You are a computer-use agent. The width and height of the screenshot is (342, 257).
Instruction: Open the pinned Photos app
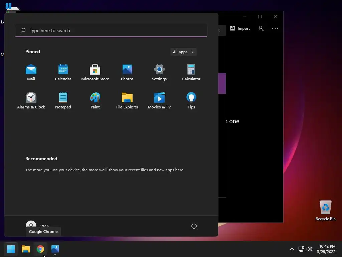[127, 73]
